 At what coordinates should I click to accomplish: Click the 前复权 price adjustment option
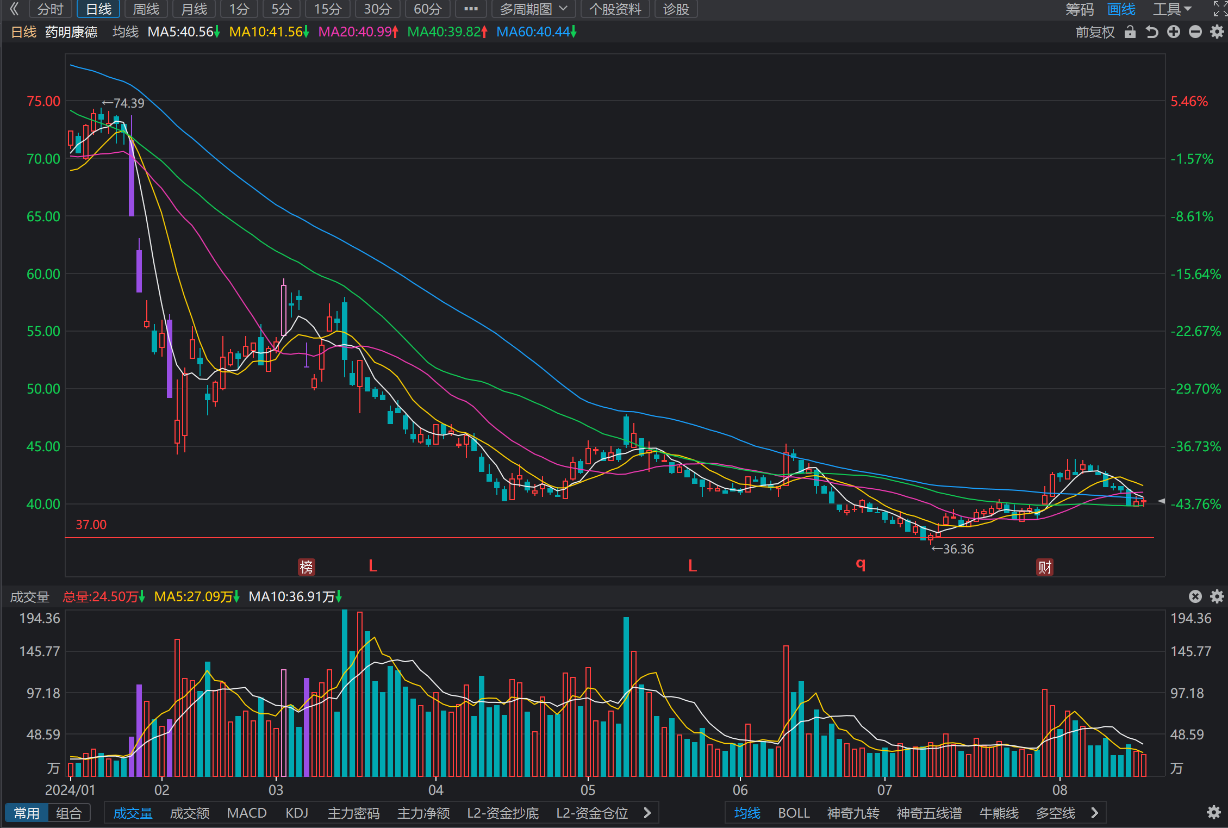click(x=1095, y=32)
